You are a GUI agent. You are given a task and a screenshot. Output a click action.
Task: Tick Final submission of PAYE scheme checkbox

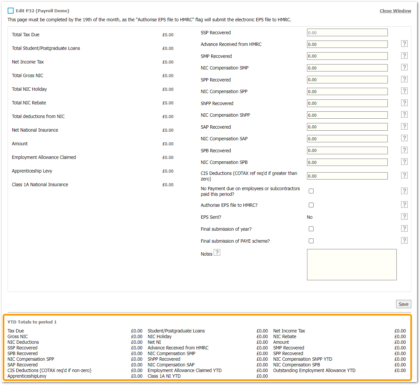[311, 241]
